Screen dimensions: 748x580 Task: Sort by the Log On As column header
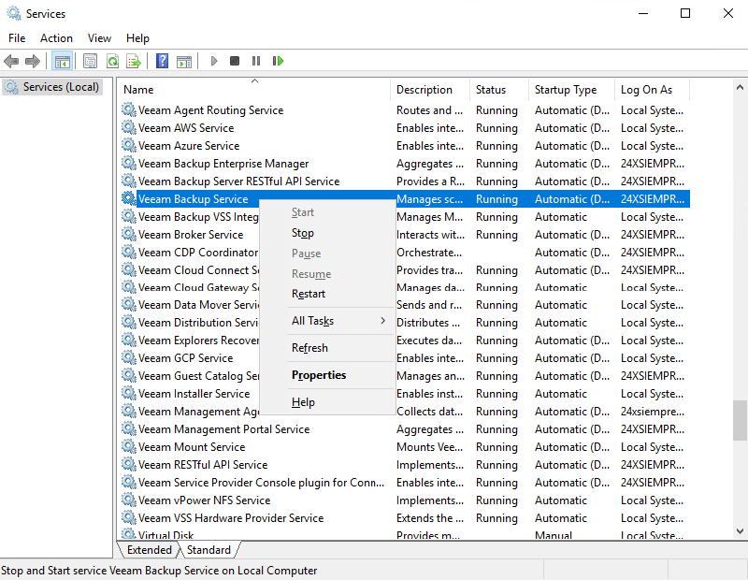coord(653,89)
